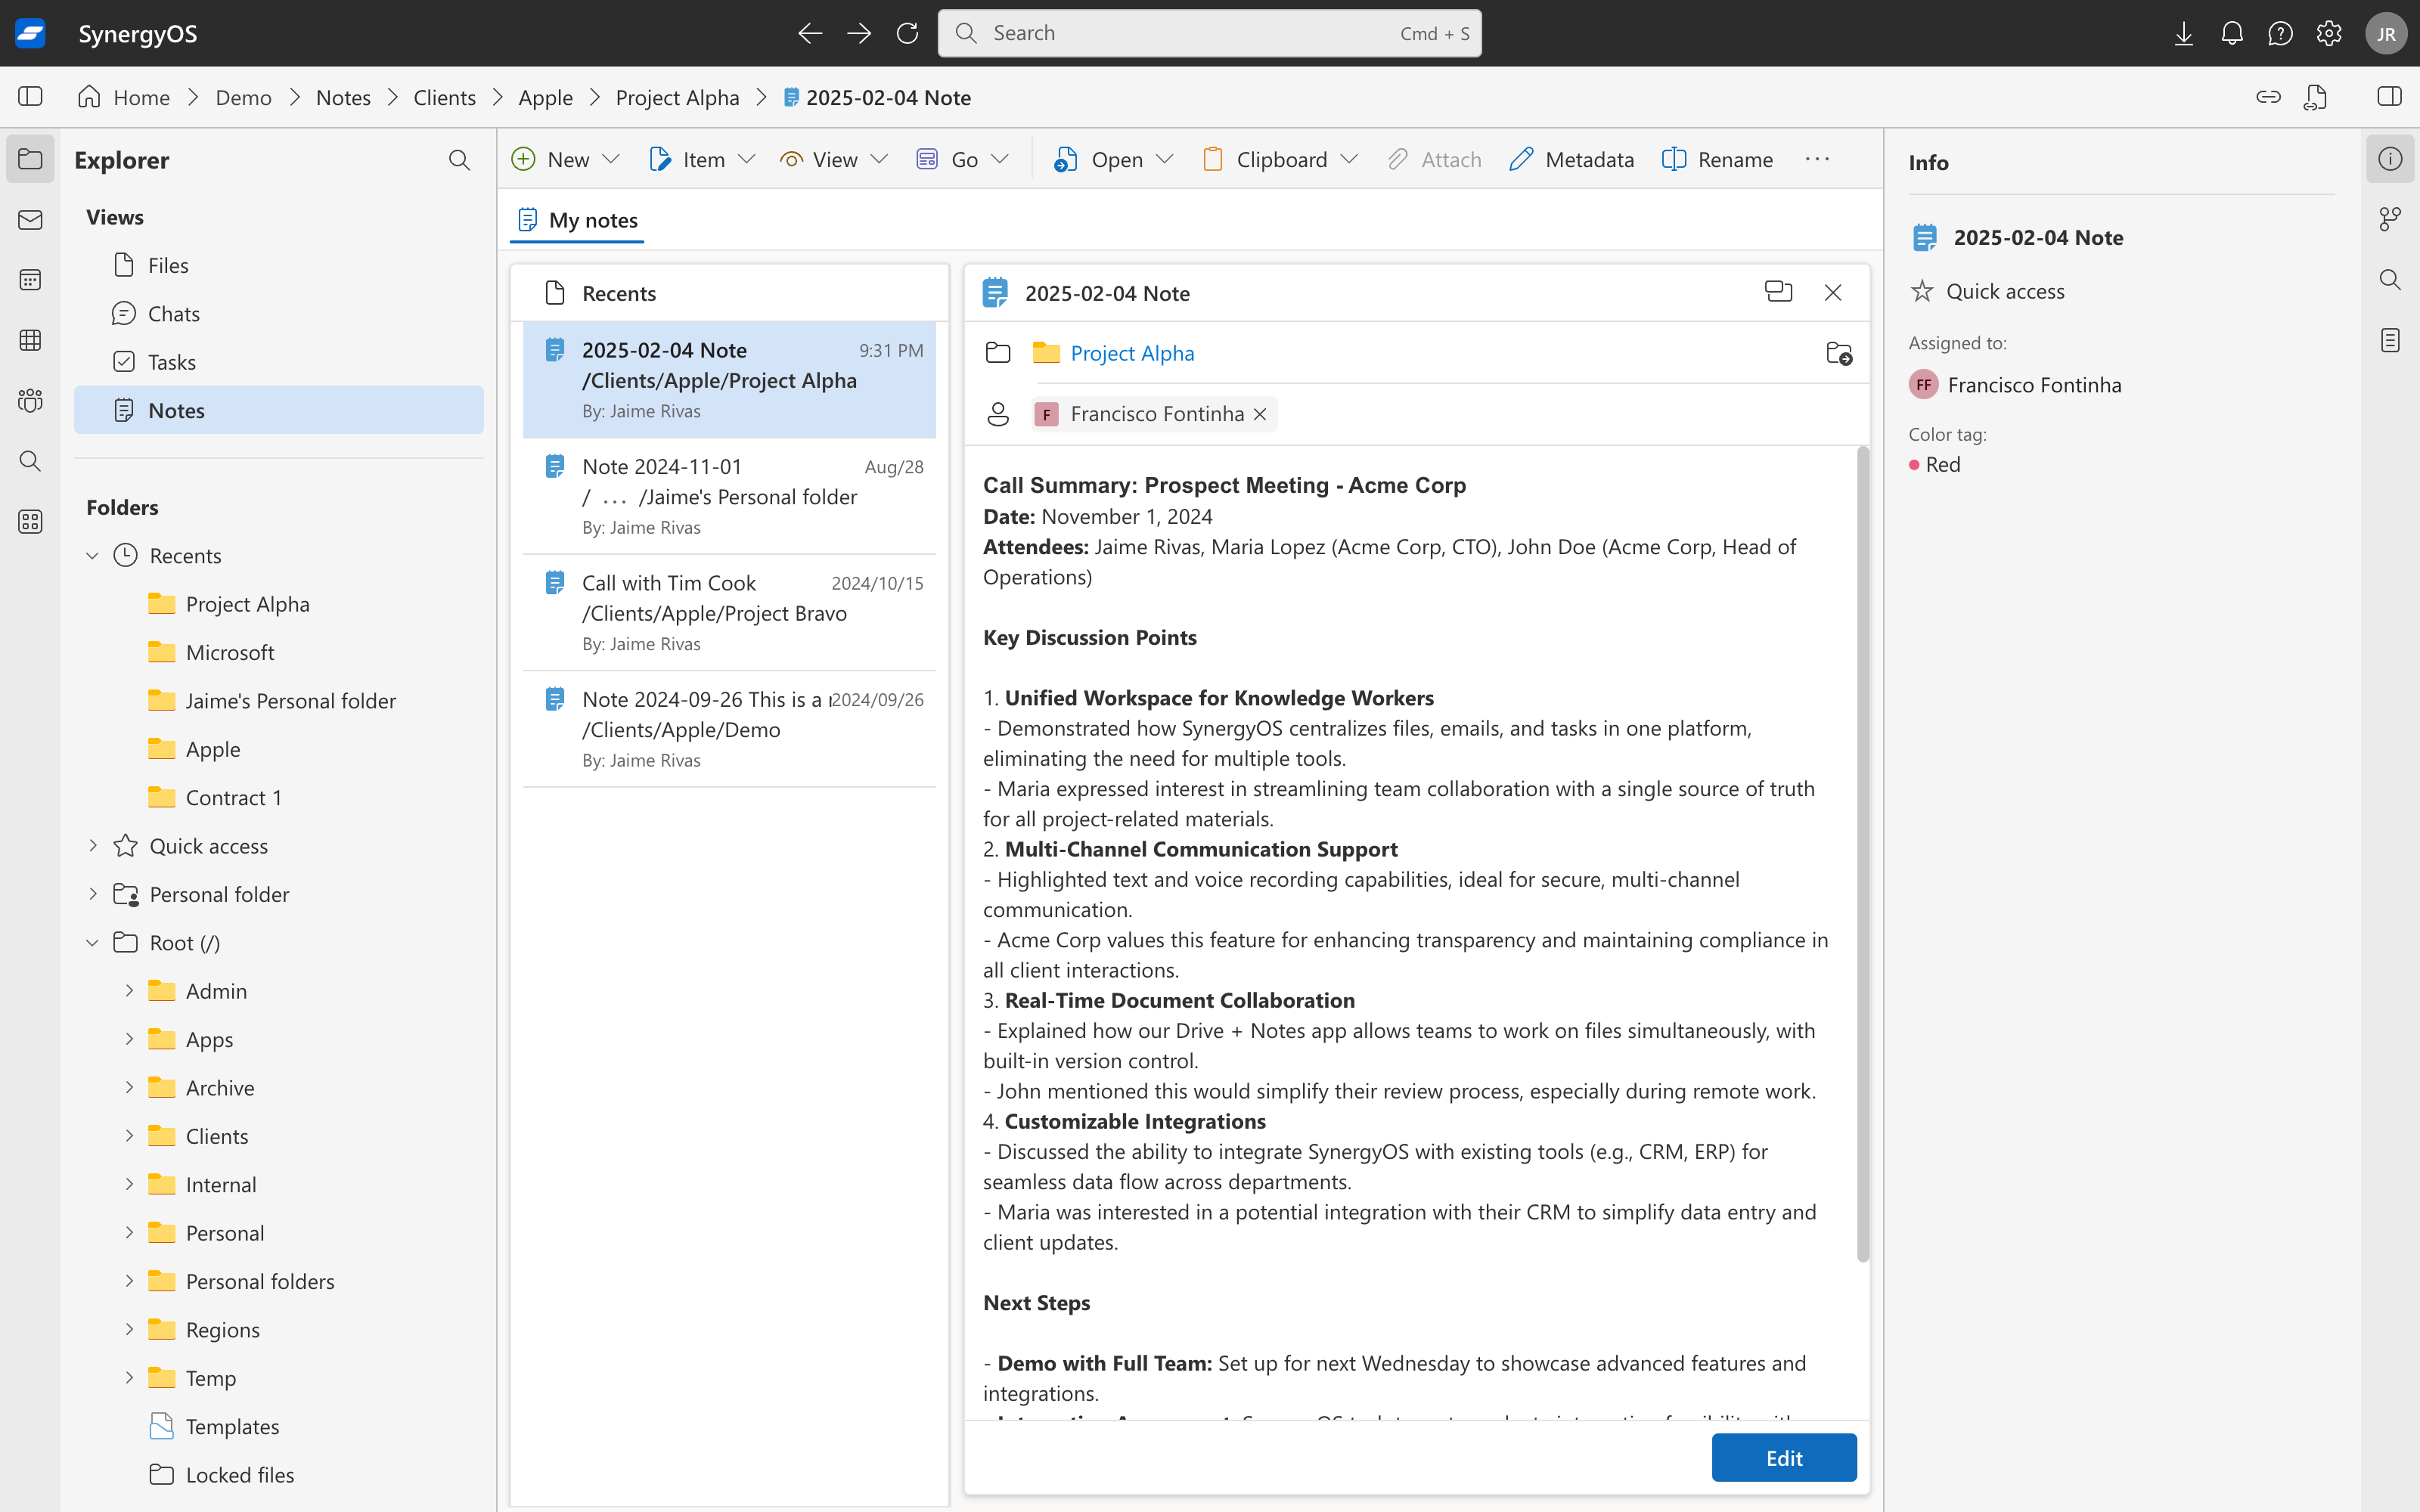2420x1512 pixels.
Task: Pop out note with the window icon
Action: click(x=1778, y=292)
